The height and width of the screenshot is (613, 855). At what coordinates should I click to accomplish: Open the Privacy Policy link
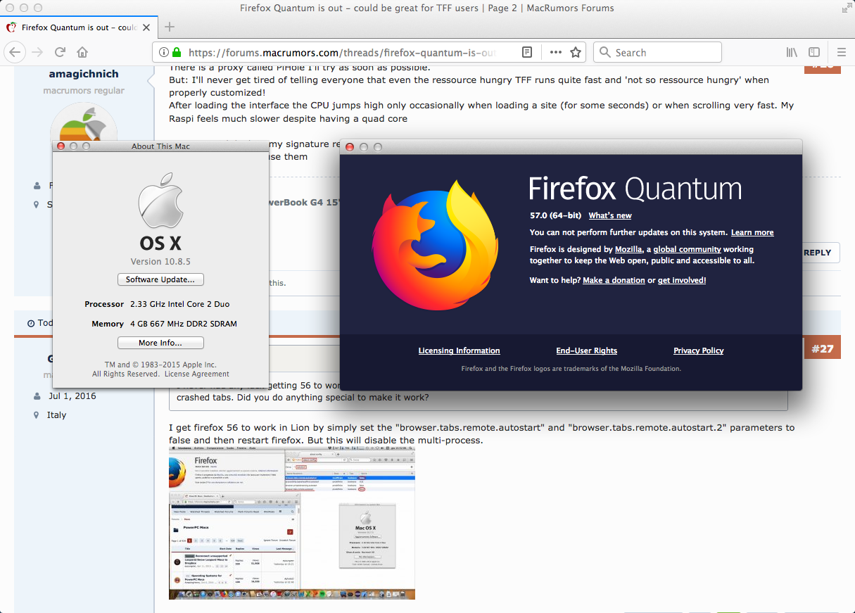698,350
